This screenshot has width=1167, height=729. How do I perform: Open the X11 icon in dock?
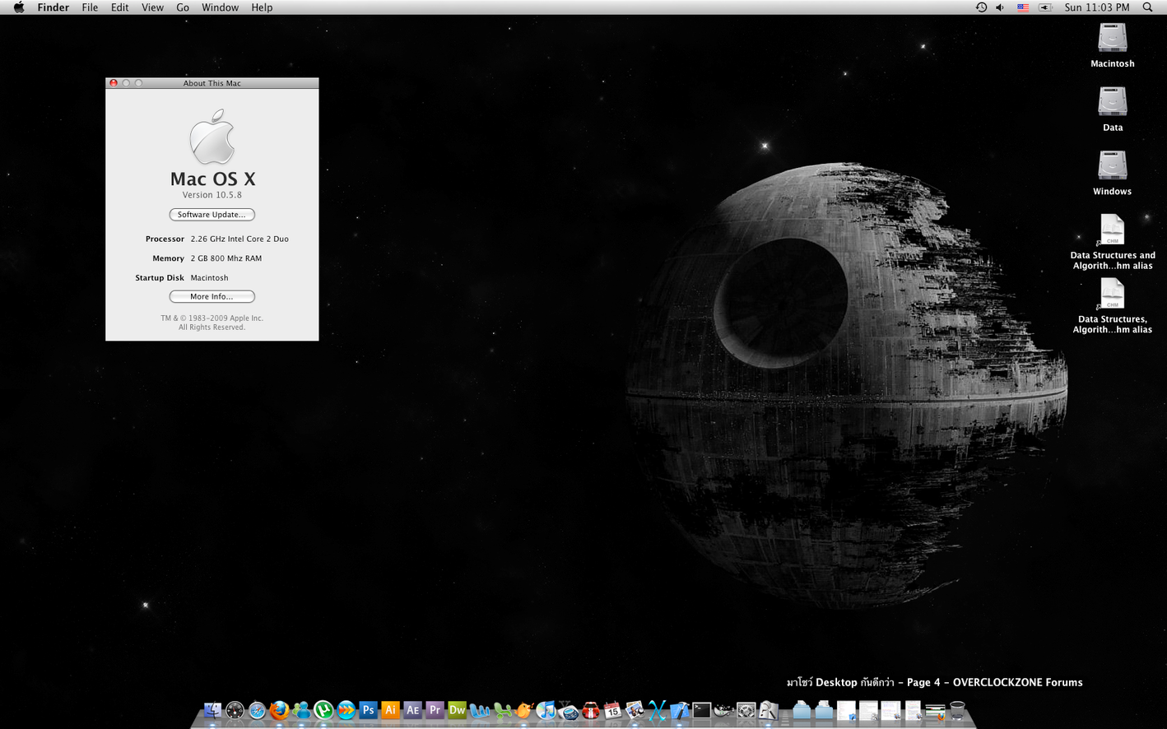click(x=657, y=710)
